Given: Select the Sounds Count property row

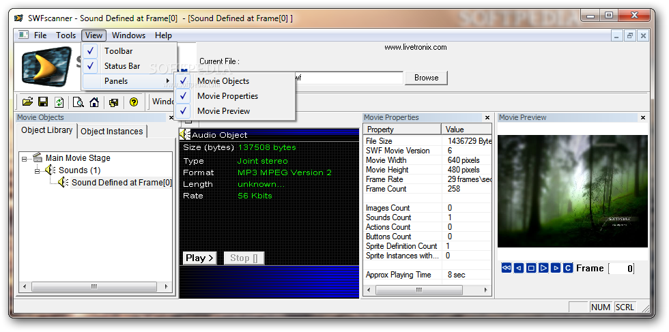Looking at the screenshot, I should tap(427, 217).
